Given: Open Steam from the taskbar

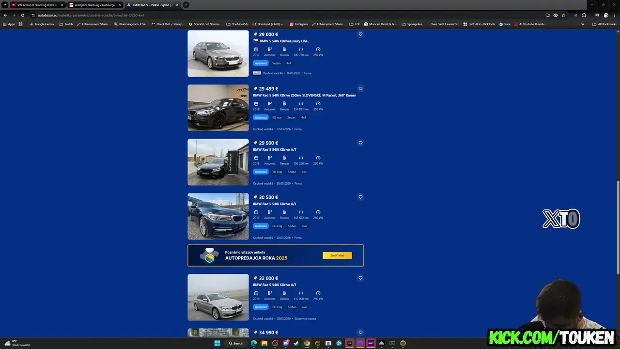Looking at the screenshot, I should (x=296, y=343).
